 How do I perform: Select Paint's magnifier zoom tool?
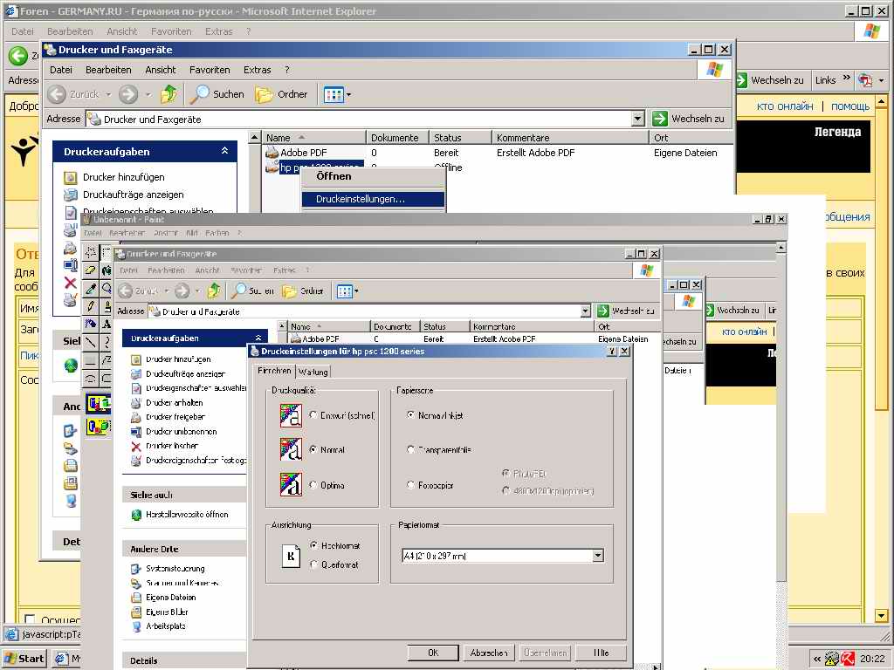[x=106, y=289]
